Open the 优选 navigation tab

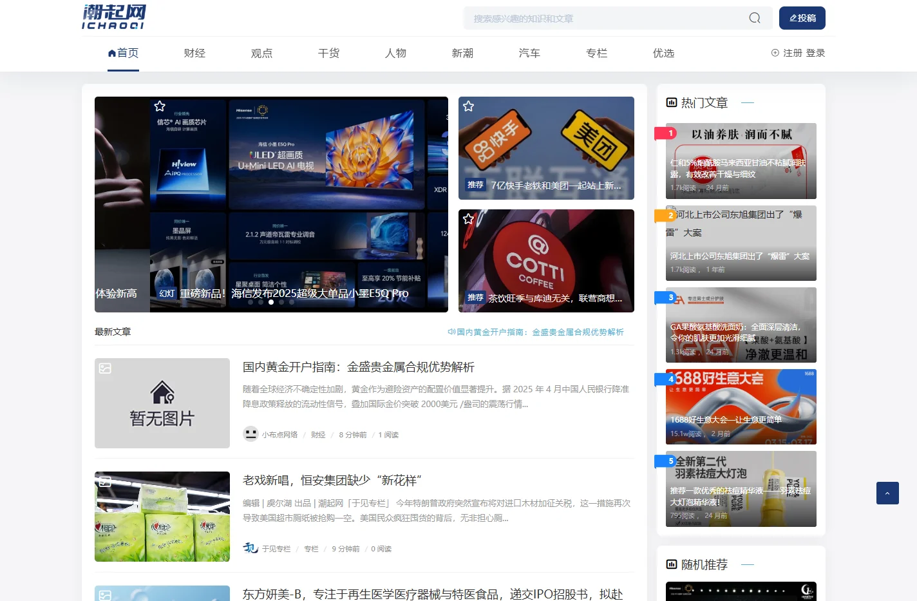tap(663, 53)
